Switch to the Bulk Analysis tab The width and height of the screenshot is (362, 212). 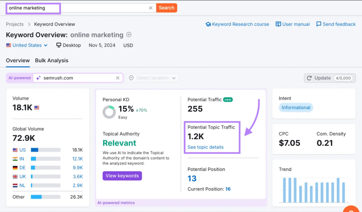pyautogui.click(x=52, y=60)
